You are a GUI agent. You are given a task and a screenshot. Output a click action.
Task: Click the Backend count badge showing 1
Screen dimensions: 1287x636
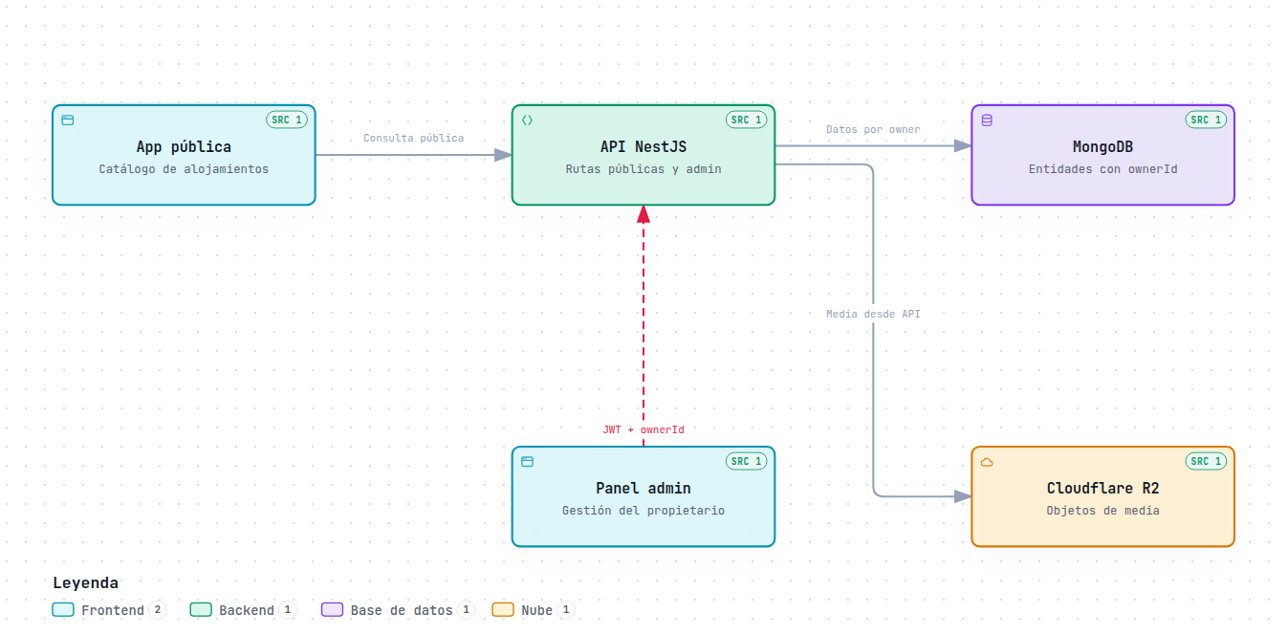click(x=288, y=610)
